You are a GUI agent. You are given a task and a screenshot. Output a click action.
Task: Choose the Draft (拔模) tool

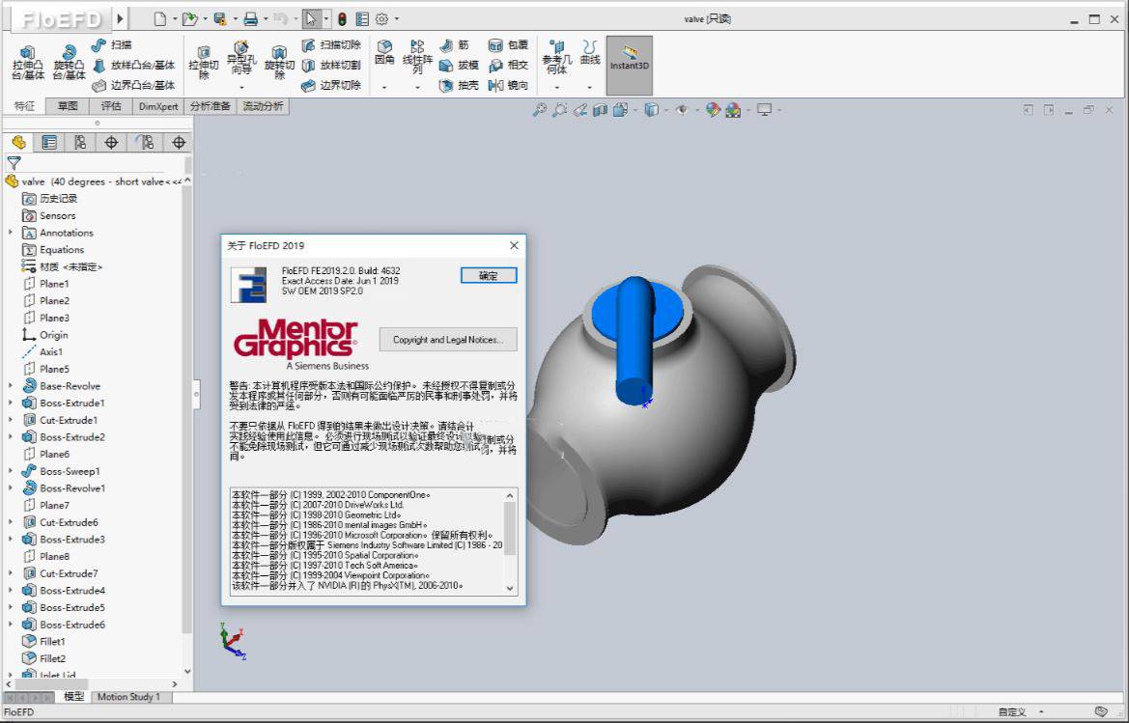point(459,66)
